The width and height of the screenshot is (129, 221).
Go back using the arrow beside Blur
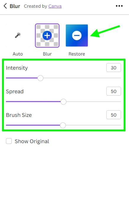[x=5, y=6]
